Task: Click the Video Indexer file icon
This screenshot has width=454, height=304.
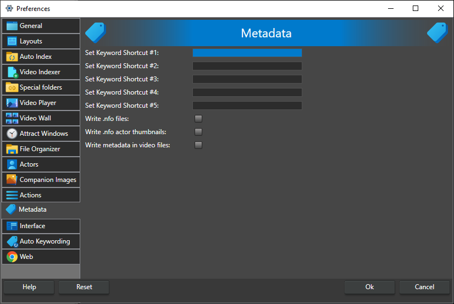Action: [12, 72]
